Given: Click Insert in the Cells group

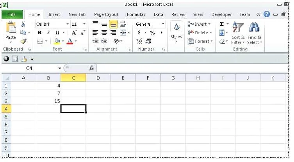Looking at the screenshot, I should tap(199, 24).
